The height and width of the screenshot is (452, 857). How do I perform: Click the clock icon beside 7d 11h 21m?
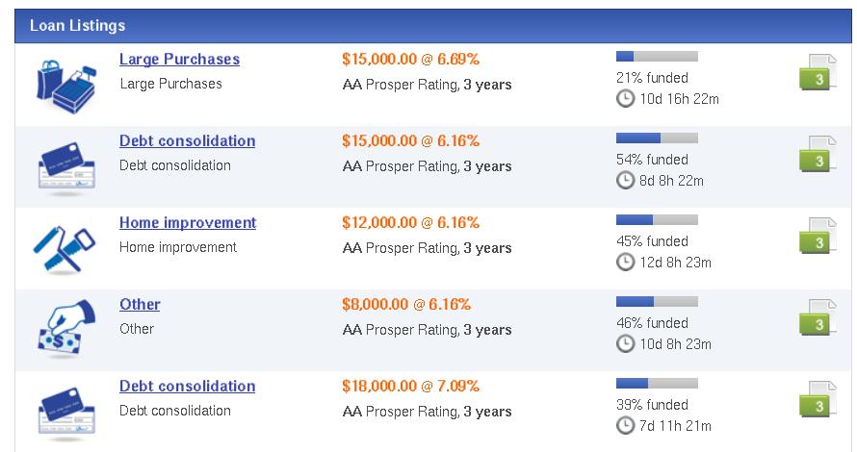coord(625,426)
